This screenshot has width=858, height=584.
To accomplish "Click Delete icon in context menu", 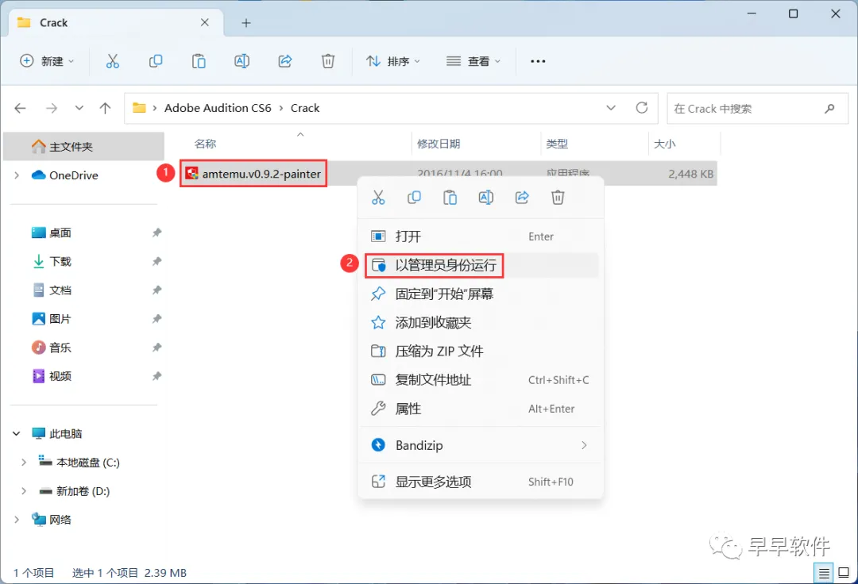I will (x=558, y=198).
